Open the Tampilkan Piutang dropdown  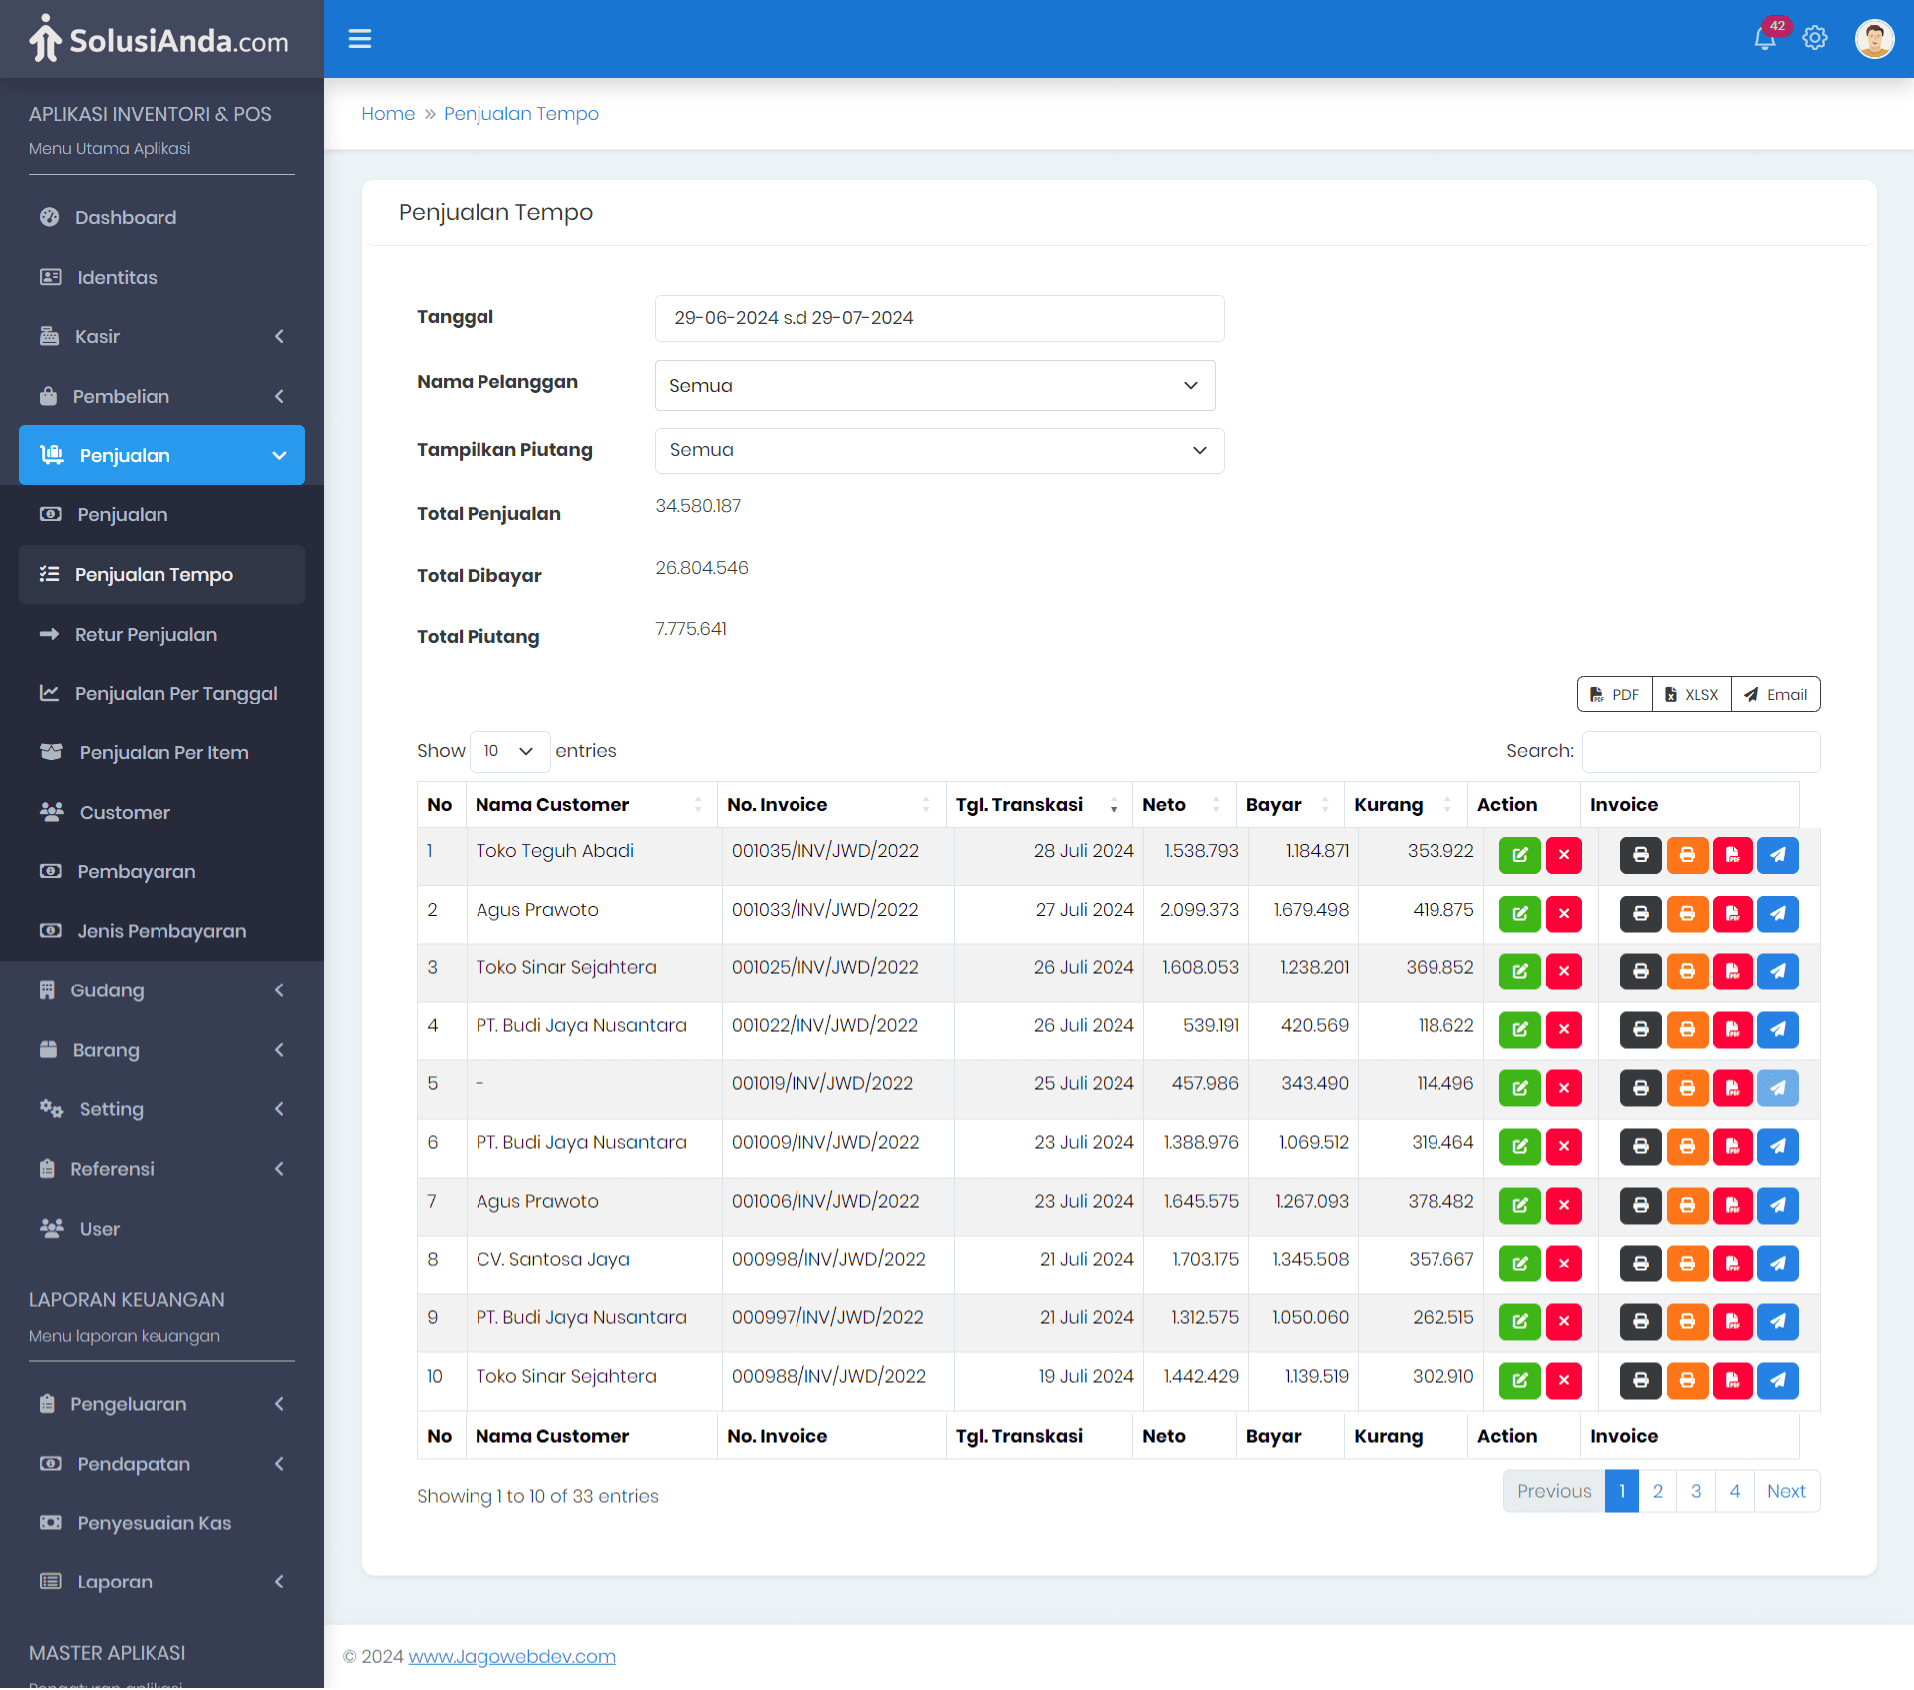tap(938, 450)
